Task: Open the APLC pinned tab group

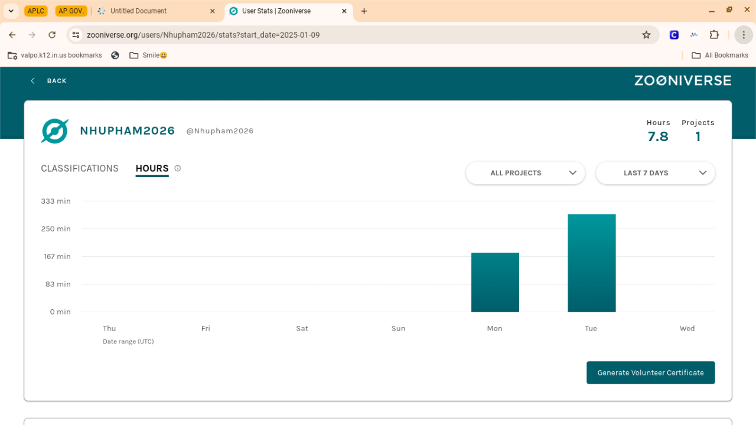Action: pyautogui.click(x=36, y=11)
